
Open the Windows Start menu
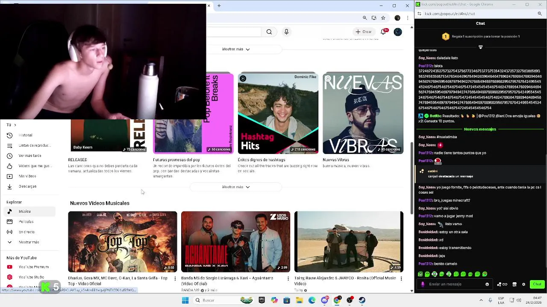click(185, 300)
